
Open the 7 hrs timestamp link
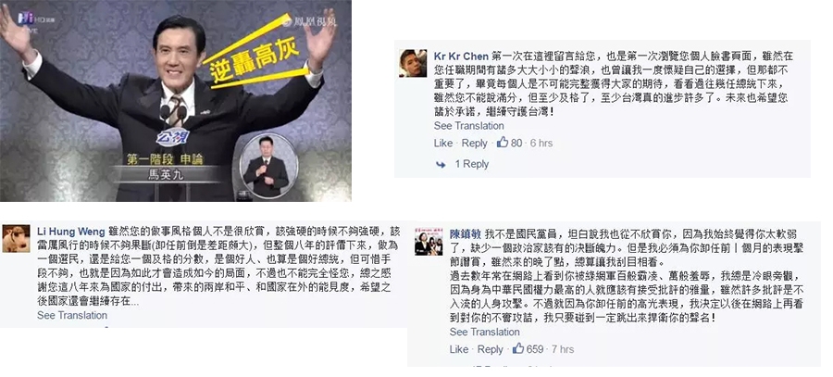pos(563,349)
